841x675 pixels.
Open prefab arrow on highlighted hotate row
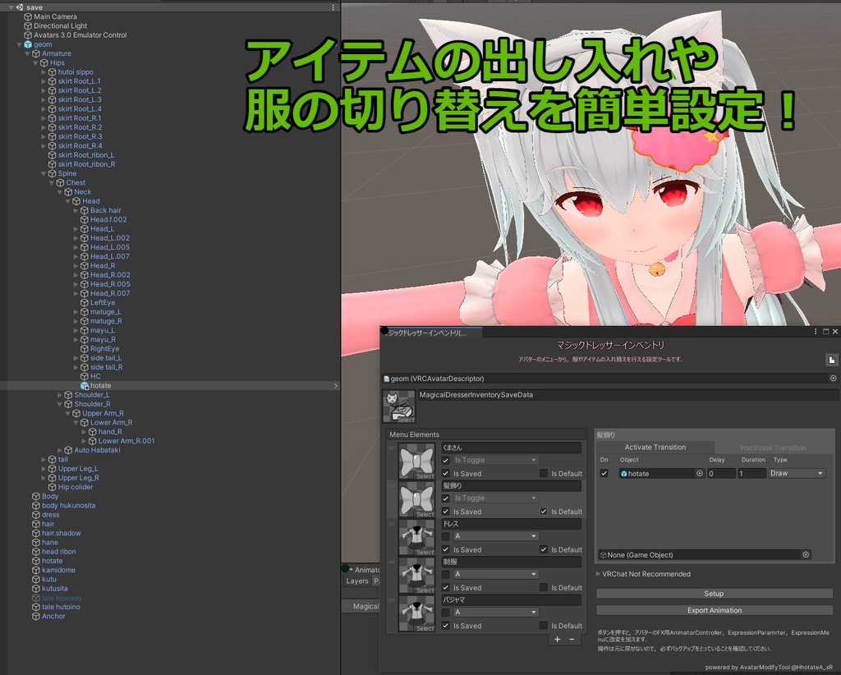click(336, 385)
